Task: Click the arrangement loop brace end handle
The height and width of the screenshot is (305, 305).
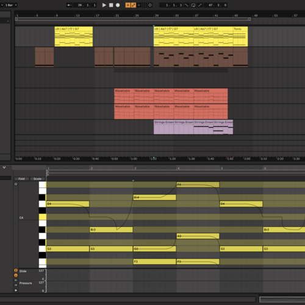Action: coord(249,19)
